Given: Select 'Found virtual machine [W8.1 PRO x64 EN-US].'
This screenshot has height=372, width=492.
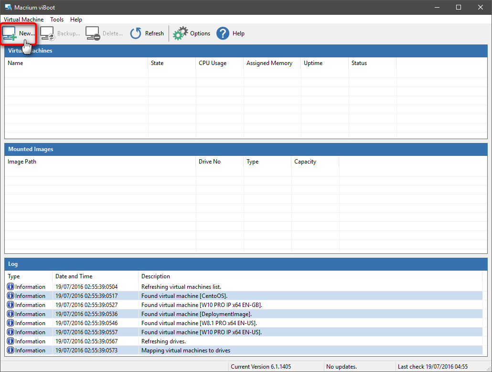Looking at the screenshot, I should [199, 323].
